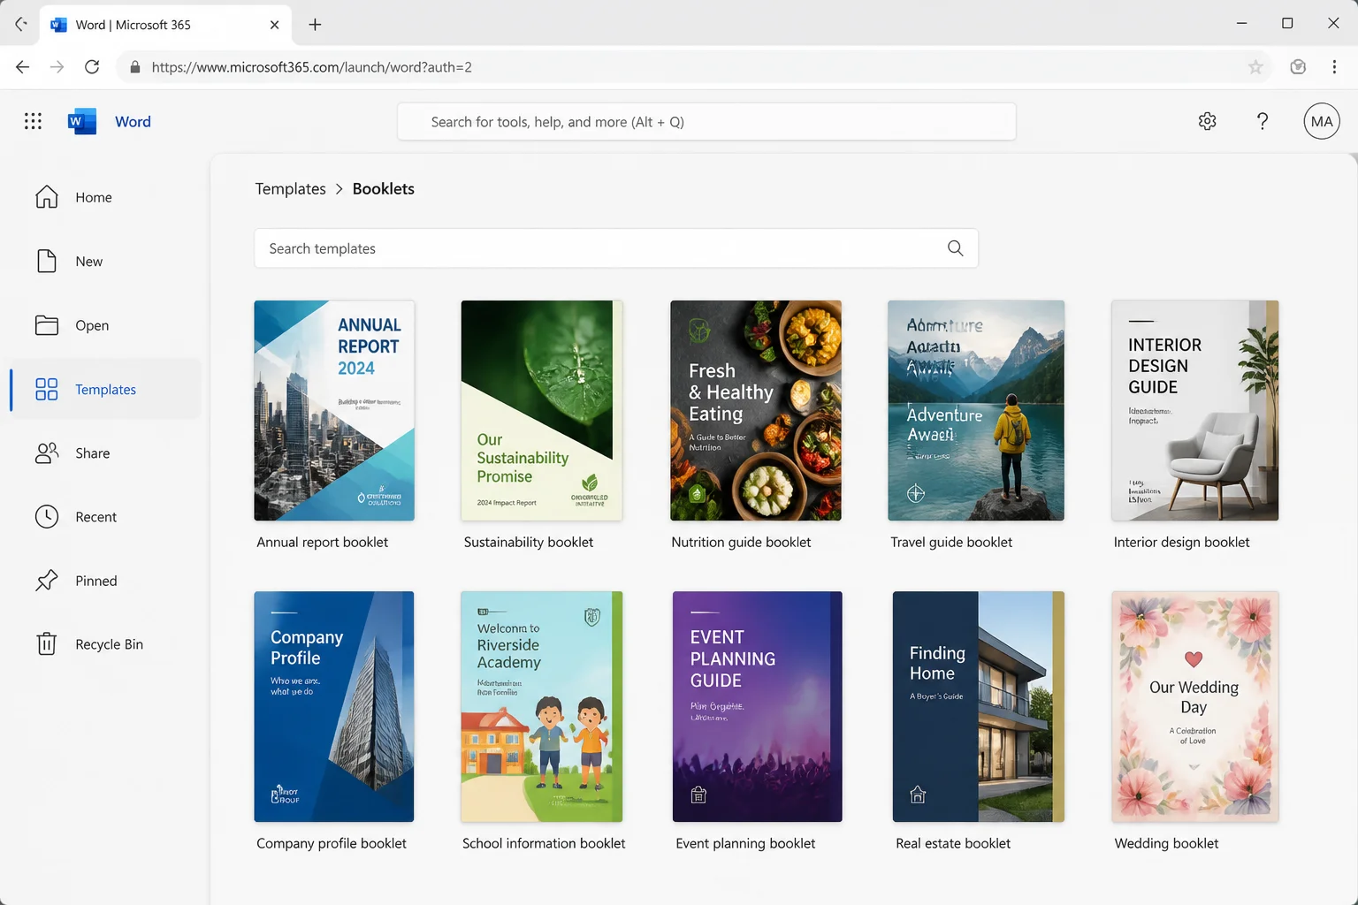
Task: Open the Finding Home thumbnail
Action: point(979,707)
